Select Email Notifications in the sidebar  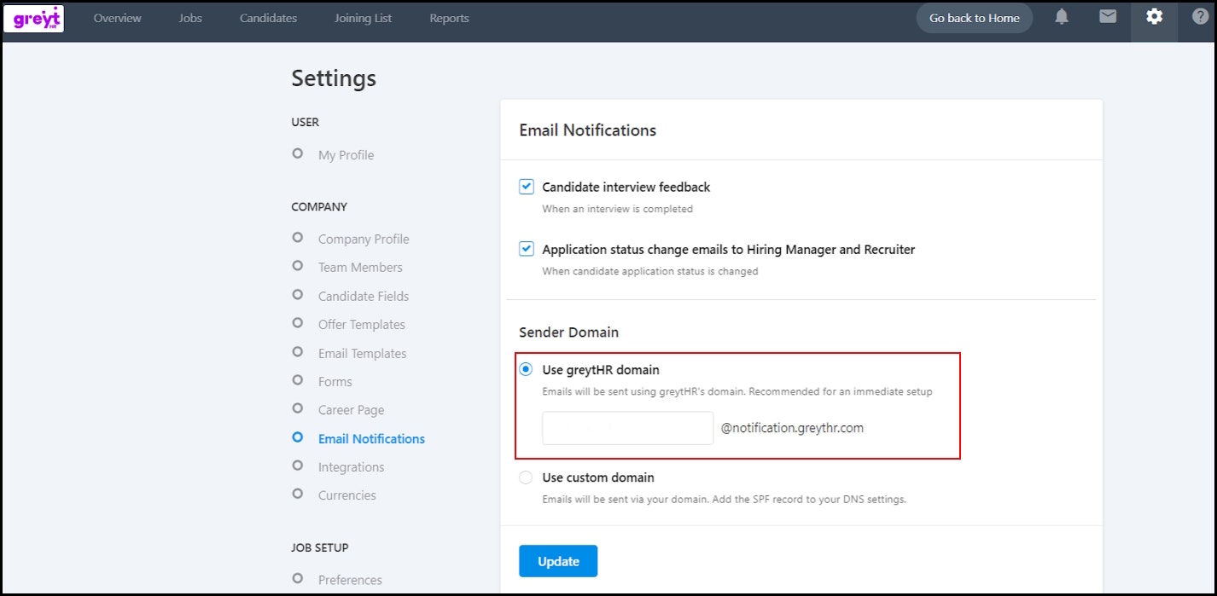371,438
